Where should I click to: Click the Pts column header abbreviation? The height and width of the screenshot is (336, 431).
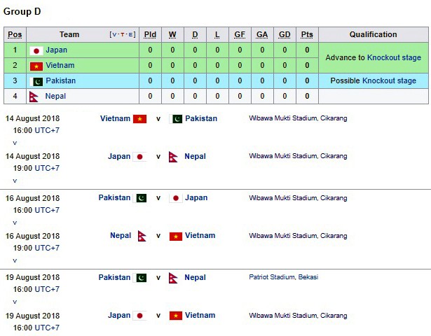pyautogui.click(x=307, y=34)
